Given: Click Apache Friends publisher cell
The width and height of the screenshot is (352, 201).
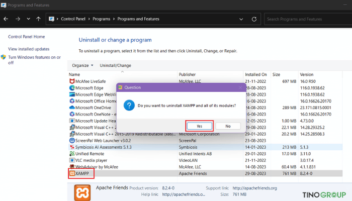Looking at the screenshot, I should point(193,173).
